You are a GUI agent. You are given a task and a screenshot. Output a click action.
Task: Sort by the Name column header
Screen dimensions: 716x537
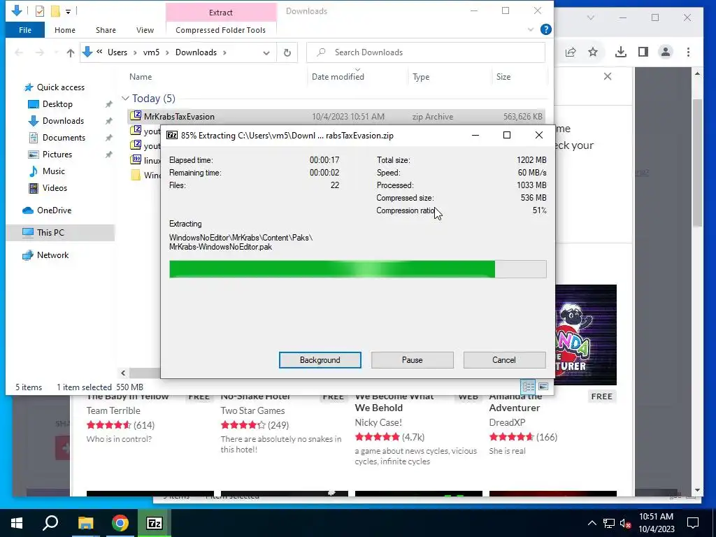[140, 77]
